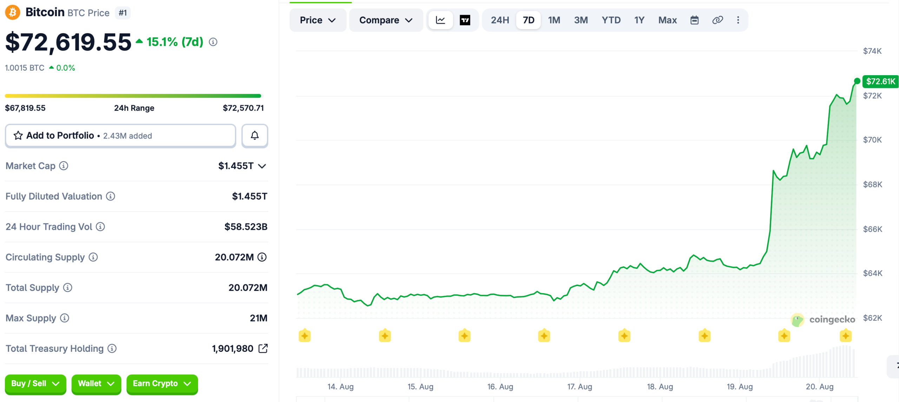The image size is (899, 402).
Task: Open Total Treasury Holding info icon
Action: click(112, 349)
